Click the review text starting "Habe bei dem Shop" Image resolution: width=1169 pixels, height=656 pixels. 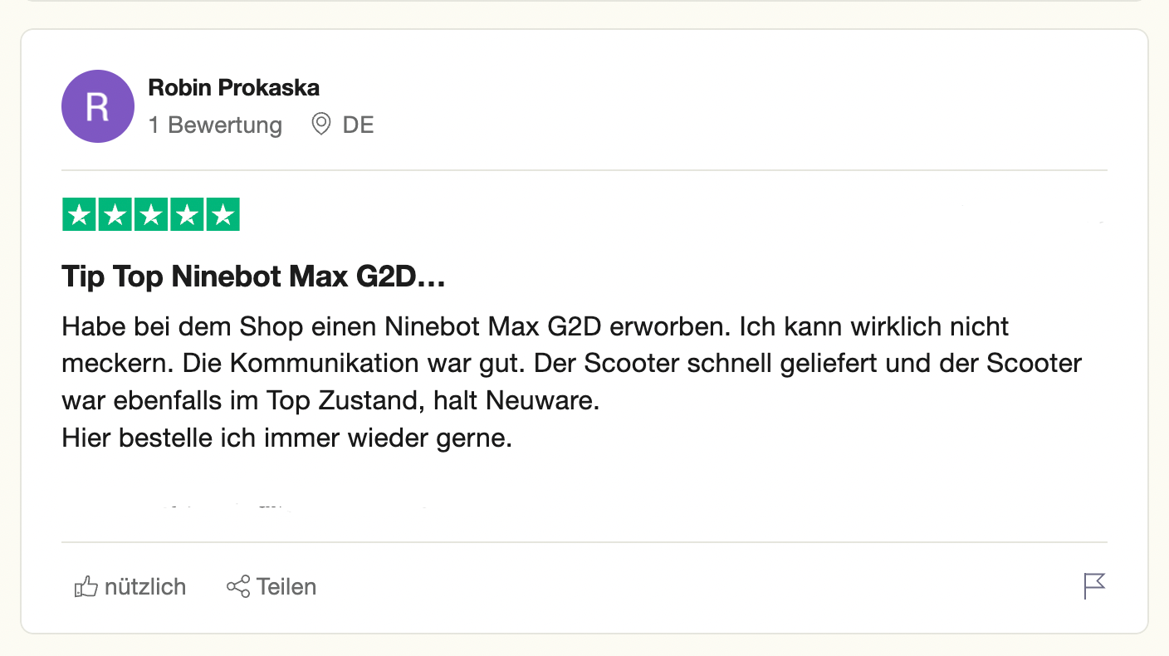(x=572, y=382)
